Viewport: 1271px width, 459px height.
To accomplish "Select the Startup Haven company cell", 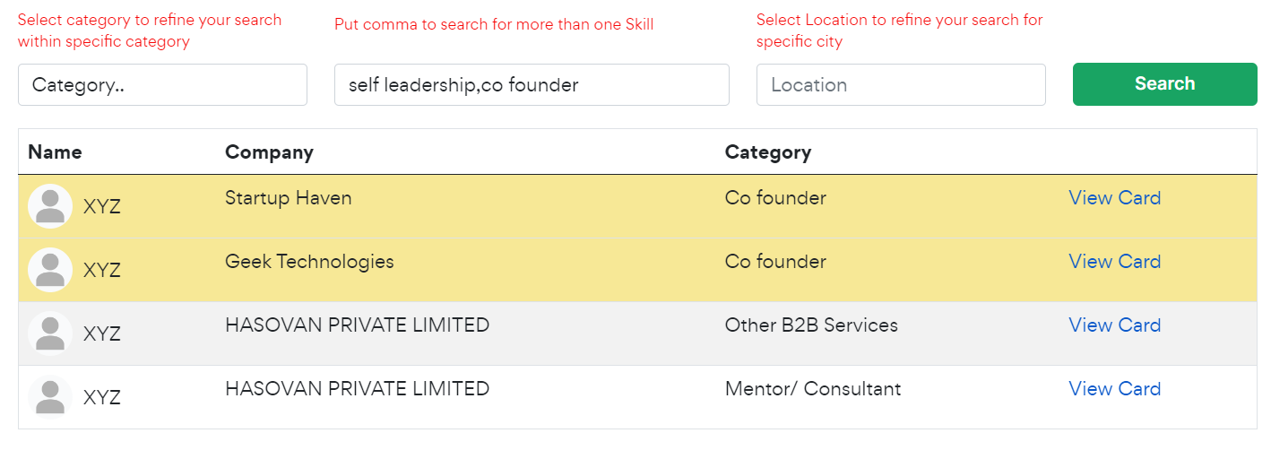I will coord(288,198).
